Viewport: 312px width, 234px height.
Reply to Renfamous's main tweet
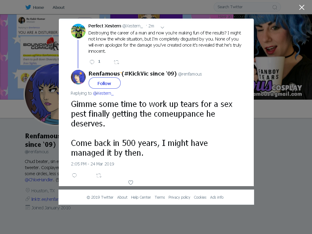pos(74,175)
